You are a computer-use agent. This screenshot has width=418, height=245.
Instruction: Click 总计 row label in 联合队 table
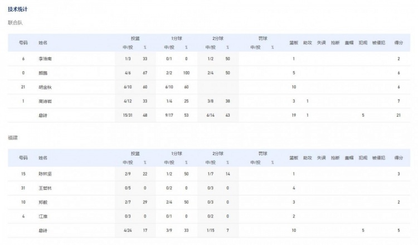click(x=43, y=116)
